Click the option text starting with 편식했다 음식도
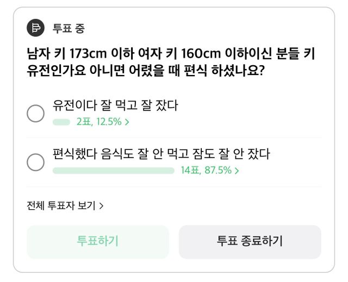Image resolution: width=348 pixels, height=282 pixels. point(161,154)
